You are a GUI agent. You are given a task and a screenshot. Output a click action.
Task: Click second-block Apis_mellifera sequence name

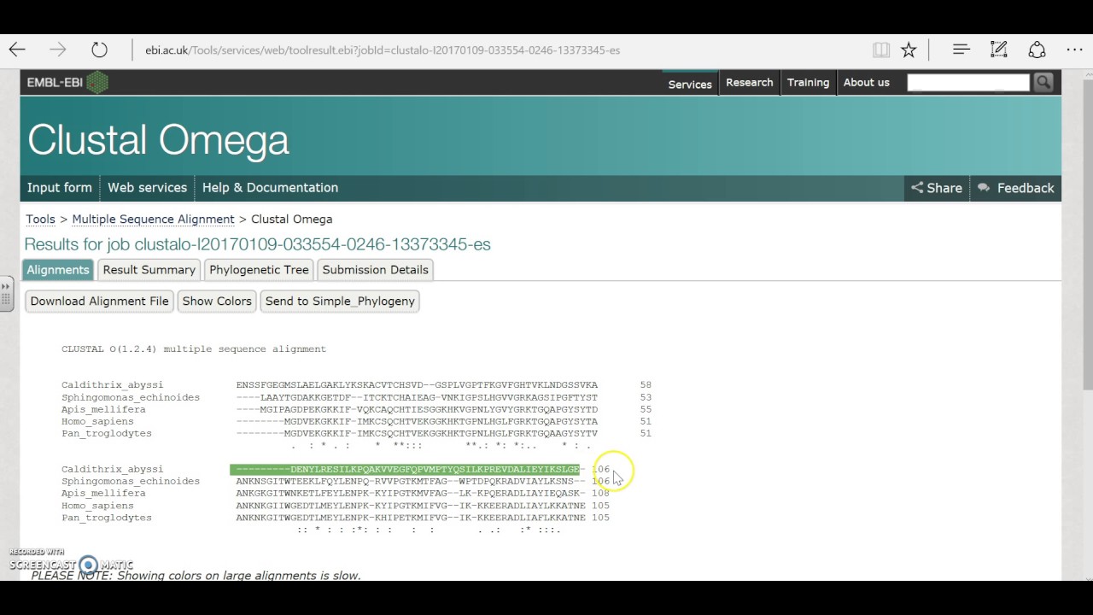tap(103, 493)
